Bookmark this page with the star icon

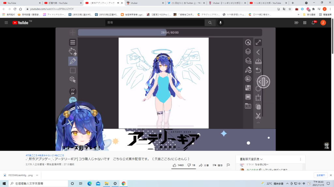(290, 9)
